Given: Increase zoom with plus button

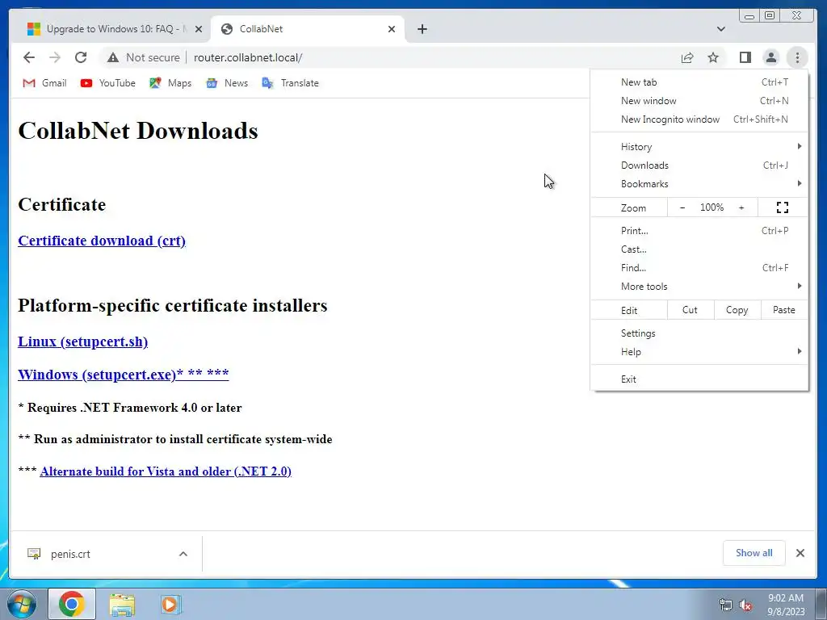Looking at the screenshot, I should [x=741, y=207].
